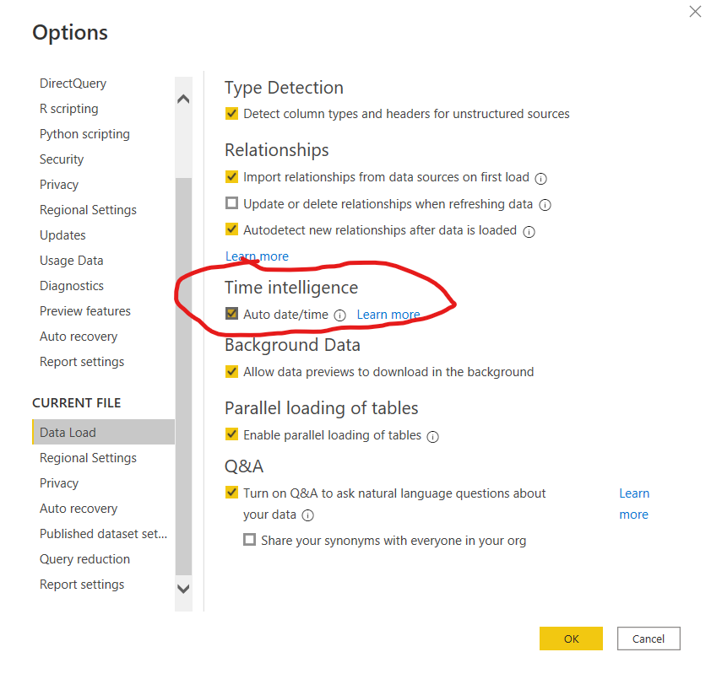Click the sidebar scroll down arrow
The height and width of the screenshot is (679, 711).
pyautogui.click(x=183, y=589)
